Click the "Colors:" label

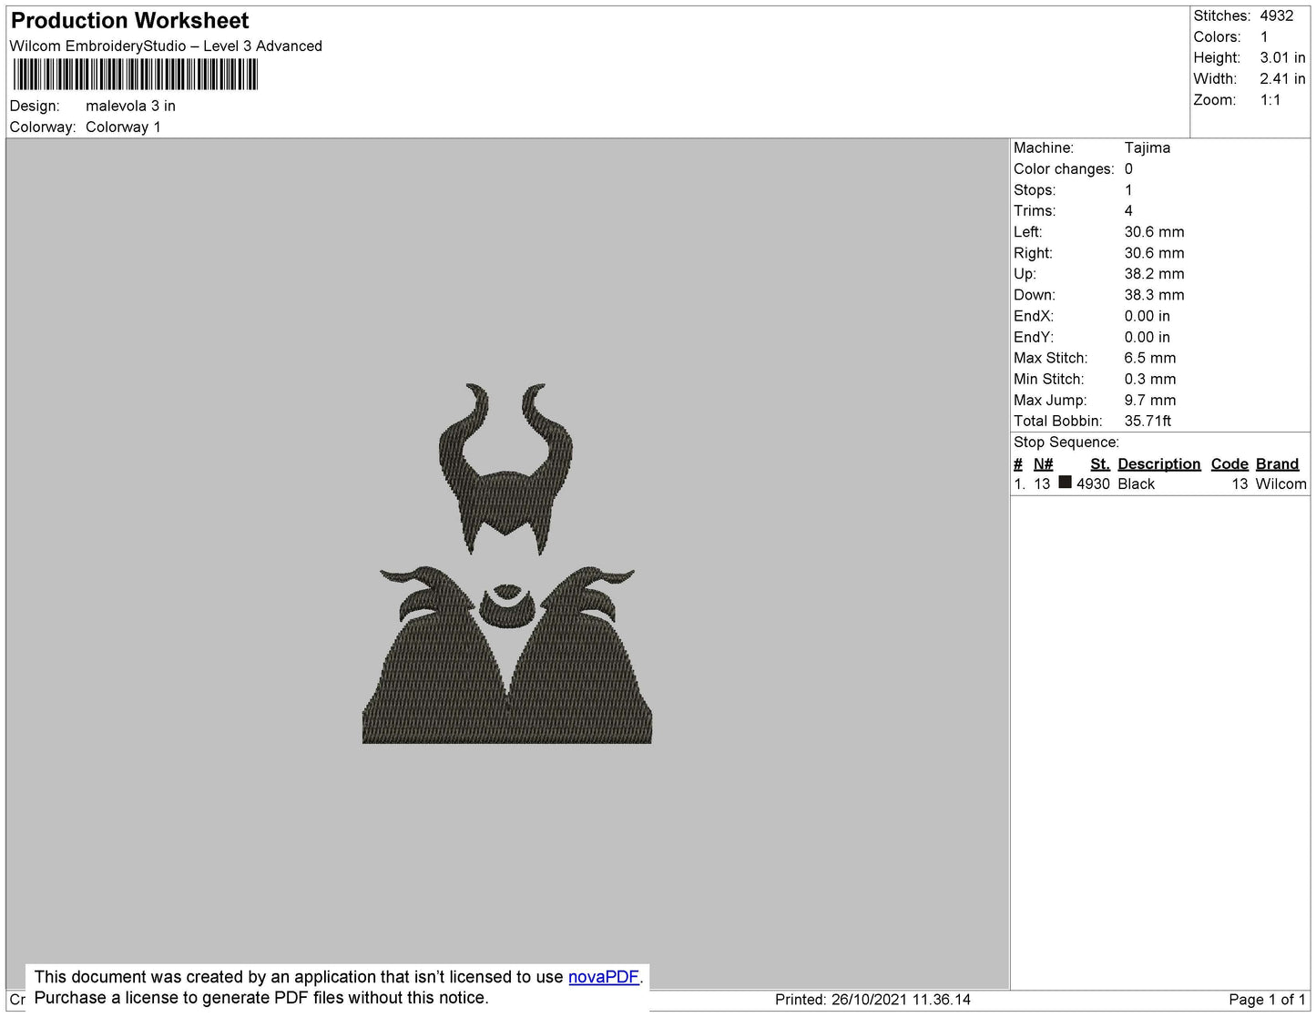click(1217, 37)
